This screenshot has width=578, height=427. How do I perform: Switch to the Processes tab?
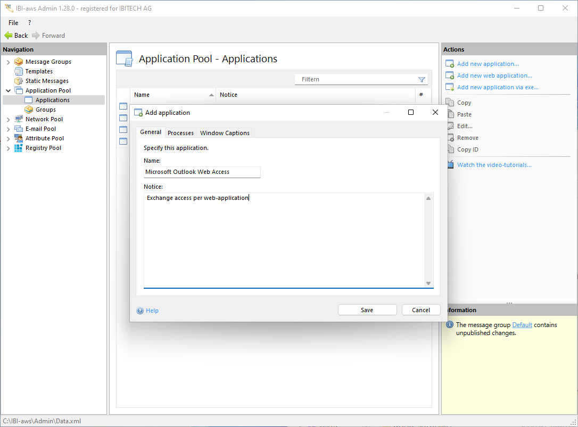(x=180, y=133)
